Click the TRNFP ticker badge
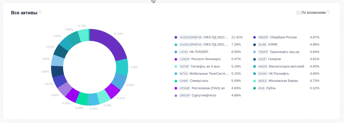This screenshot has width=344, height=123. pos(263,52)
